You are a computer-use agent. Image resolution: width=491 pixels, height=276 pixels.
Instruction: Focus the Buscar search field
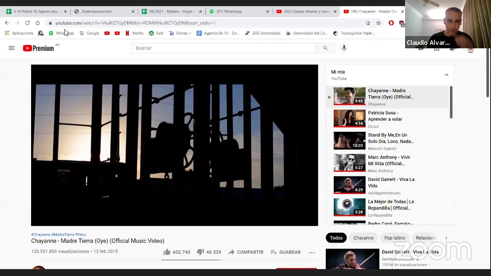(x=223, y=48)
